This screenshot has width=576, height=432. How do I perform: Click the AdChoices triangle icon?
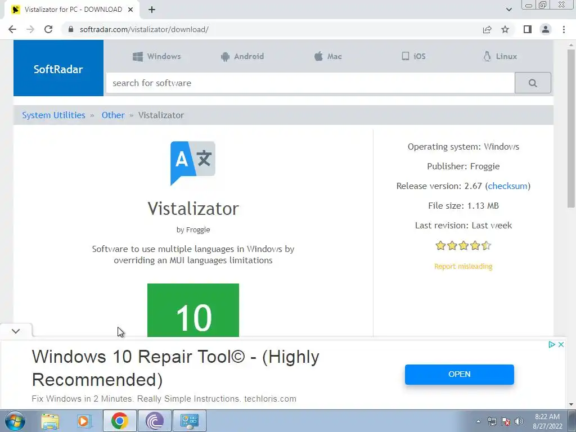tap(551, 345)
